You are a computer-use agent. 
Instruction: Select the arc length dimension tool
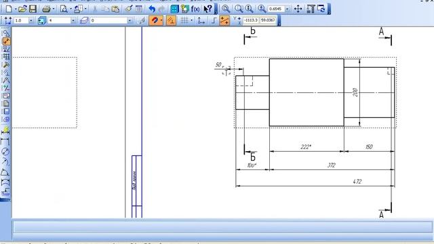5,182
